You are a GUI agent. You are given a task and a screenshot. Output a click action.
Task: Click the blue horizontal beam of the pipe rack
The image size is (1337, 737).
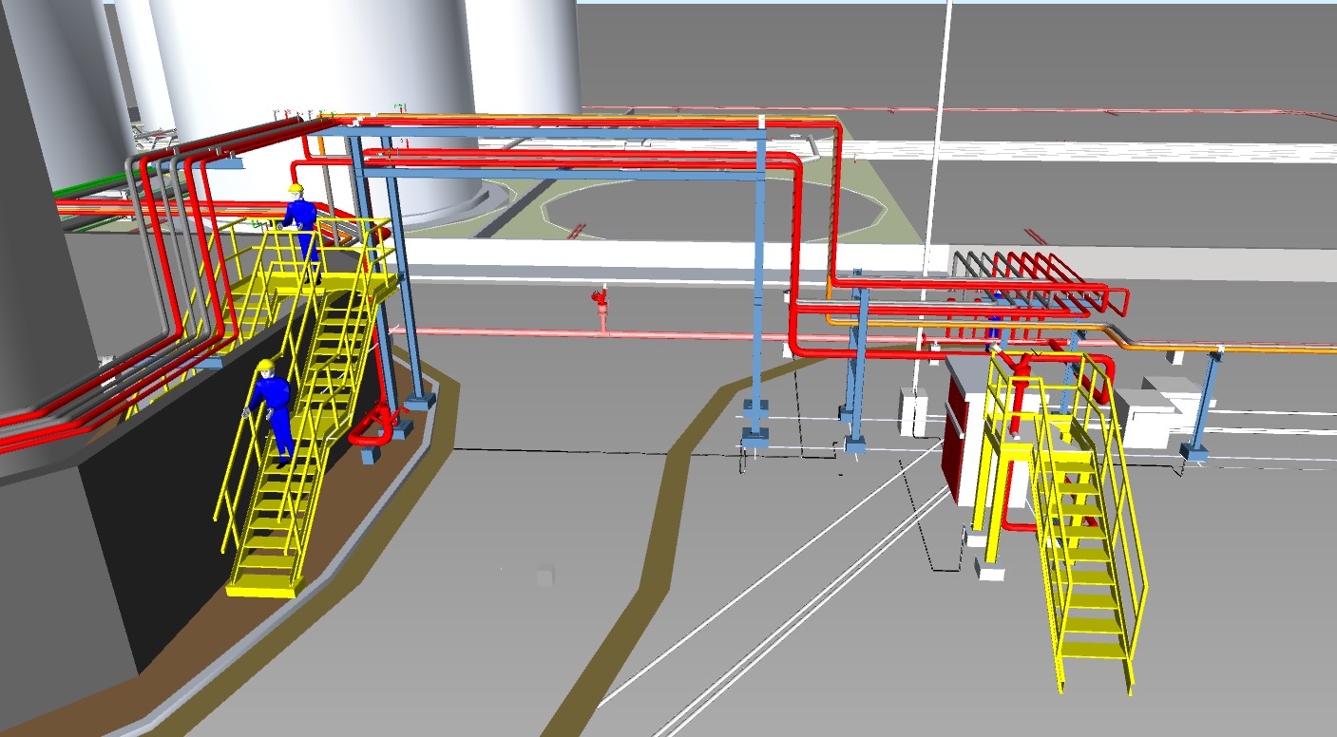click(570, 173)
